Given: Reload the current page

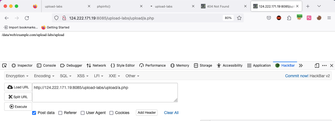Looking at the screenshot, I should (x=27, y=18).
